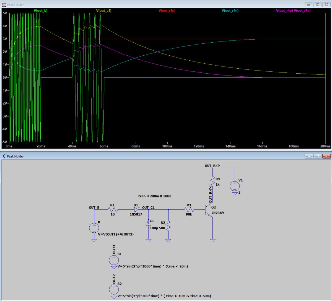Click the OUT_R4P net label
Screen dimensions: 332x301
coord(212,166)
